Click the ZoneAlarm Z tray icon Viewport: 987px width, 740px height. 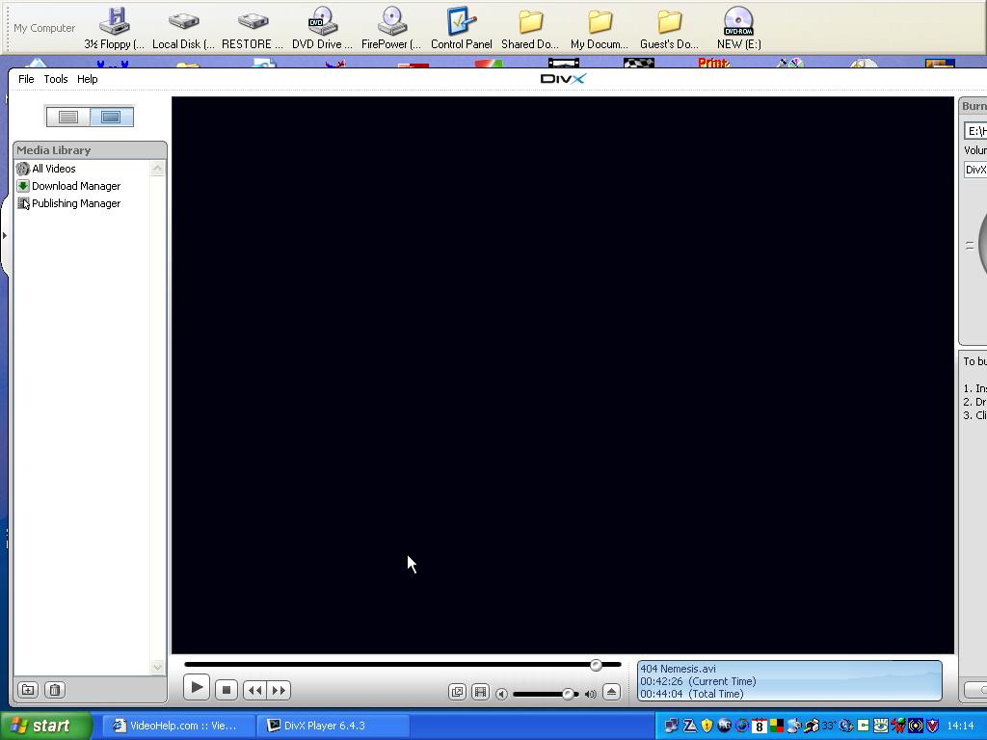click(x=690, y=726)
